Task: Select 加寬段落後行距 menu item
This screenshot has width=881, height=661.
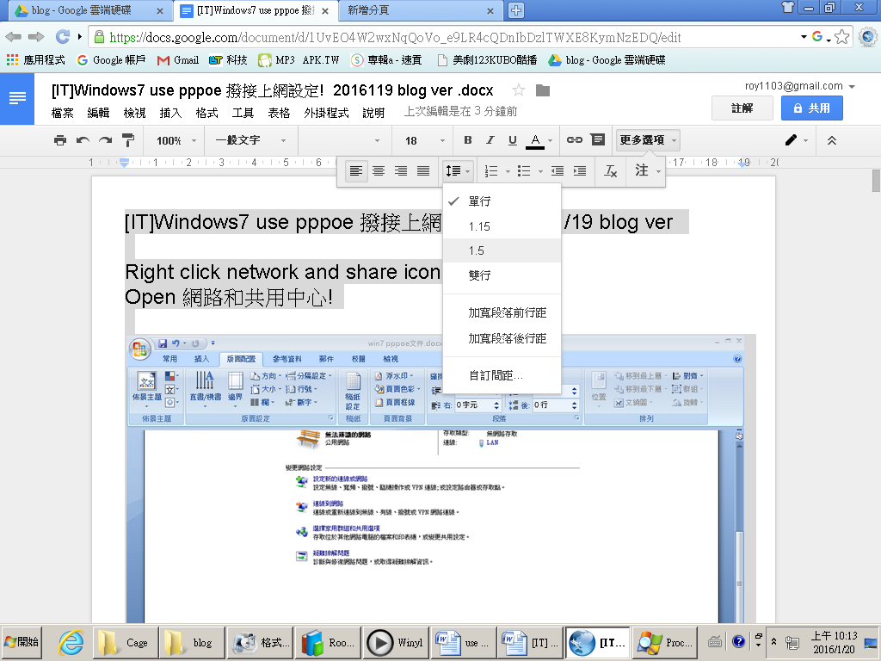Action: (502, 338)
